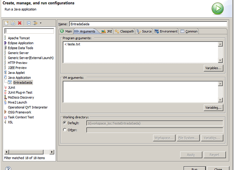Image resolution: width=235 pixels, height=170 pixels.
Task: Click the Java Application icon
Action: pos(5,78)
